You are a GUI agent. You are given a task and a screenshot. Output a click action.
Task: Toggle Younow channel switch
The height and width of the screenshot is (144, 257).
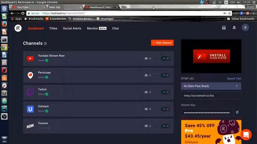point(165,126)
